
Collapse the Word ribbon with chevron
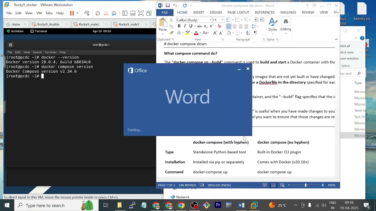pos(336,39)
